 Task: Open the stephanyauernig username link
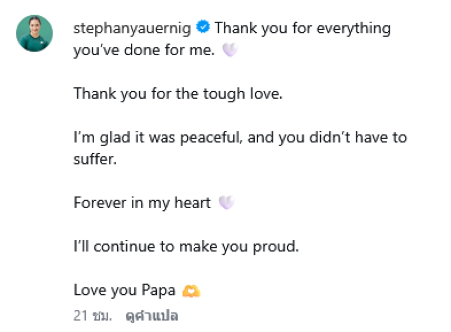point(134,27)
